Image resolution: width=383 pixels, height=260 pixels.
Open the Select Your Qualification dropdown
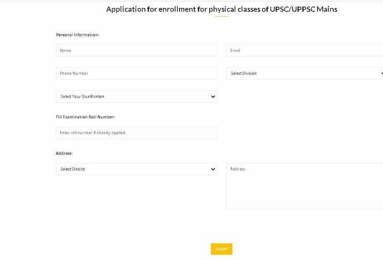pos(136,97)
